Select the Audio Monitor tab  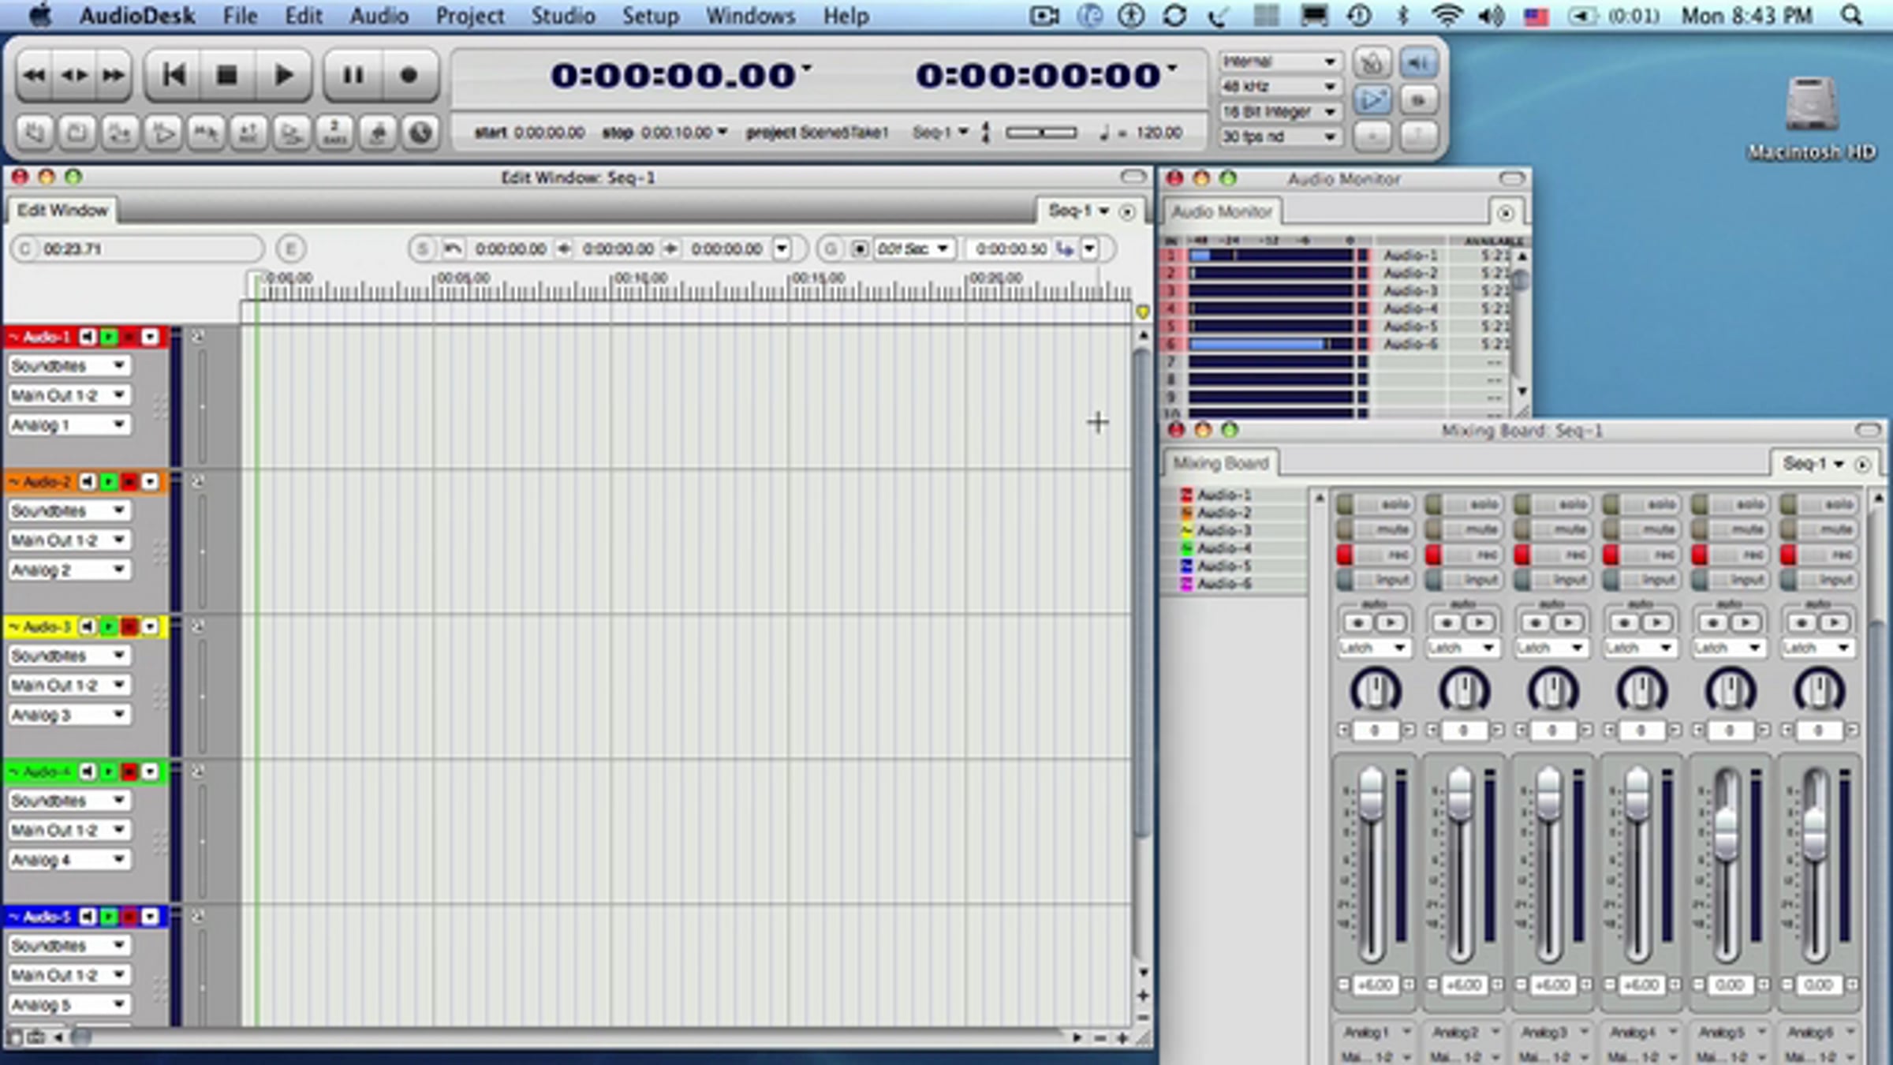tap(1222, 212)
